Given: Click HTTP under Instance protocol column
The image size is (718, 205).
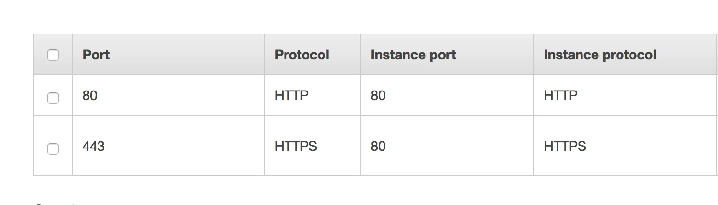Looking at the screenshot, I should pyautogui.click(x=560, y=96).
